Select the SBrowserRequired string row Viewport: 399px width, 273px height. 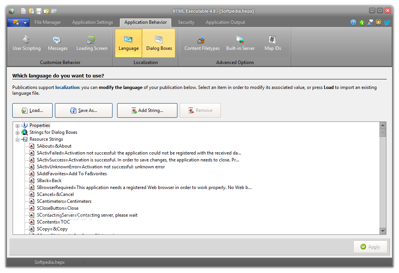point(144,187)
